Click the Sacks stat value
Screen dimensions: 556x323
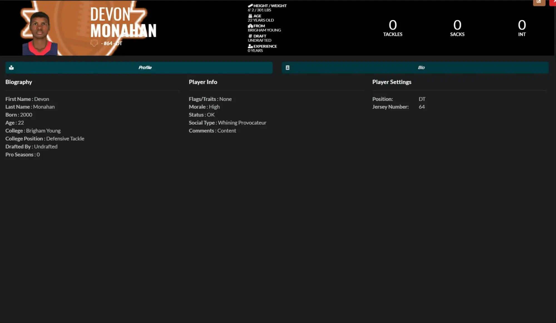coord(457,25)
